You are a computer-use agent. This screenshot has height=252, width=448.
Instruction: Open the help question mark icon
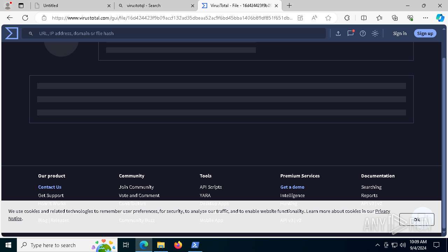coord(363,34)
